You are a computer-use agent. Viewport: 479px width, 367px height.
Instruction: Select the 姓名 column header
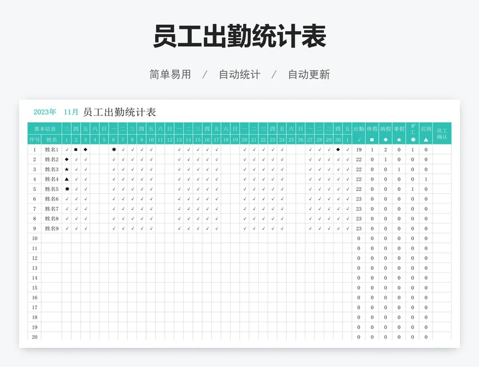51,140
